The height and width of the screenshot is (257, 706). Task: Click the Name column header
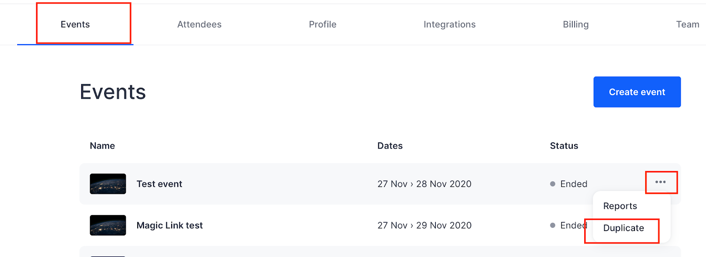coord(102,145)
